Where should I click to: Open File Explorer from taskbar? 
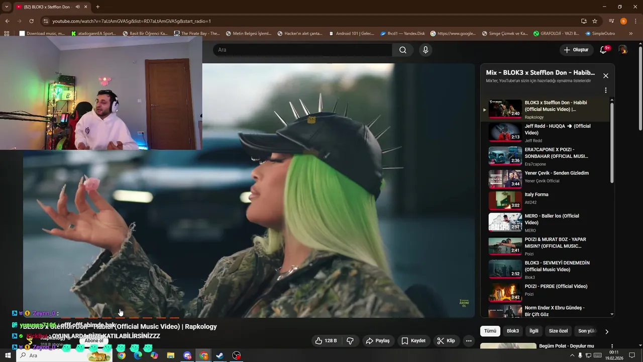171,355
